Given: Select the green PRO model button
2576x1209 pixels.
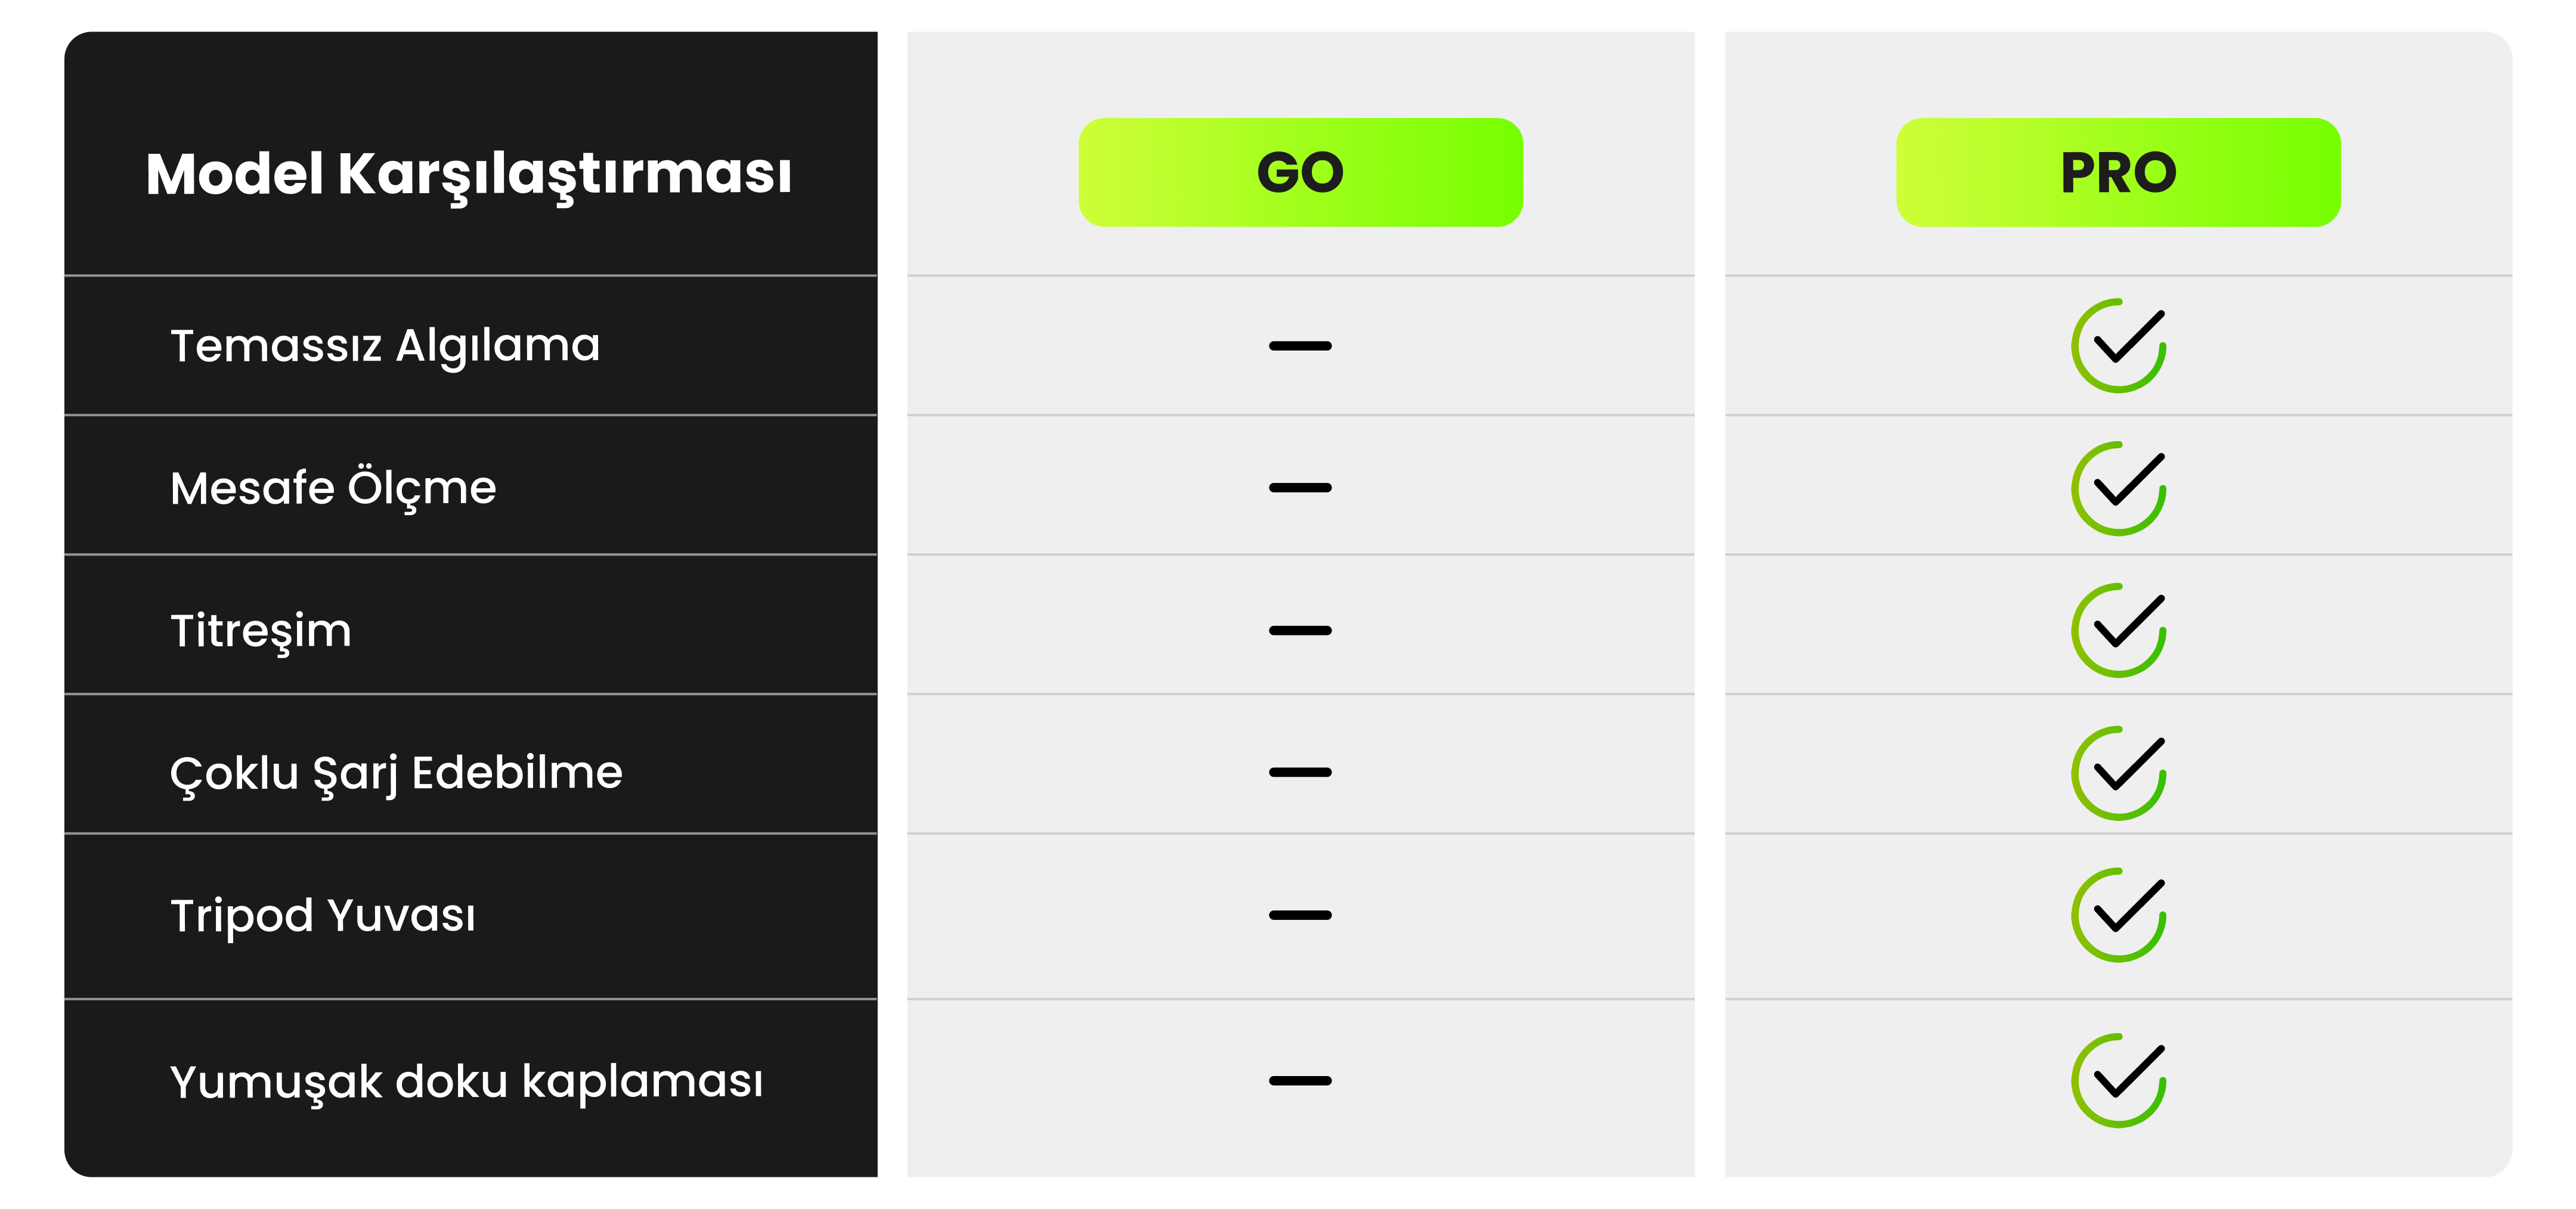Looking at the screenshot, I should point(2118,172).
